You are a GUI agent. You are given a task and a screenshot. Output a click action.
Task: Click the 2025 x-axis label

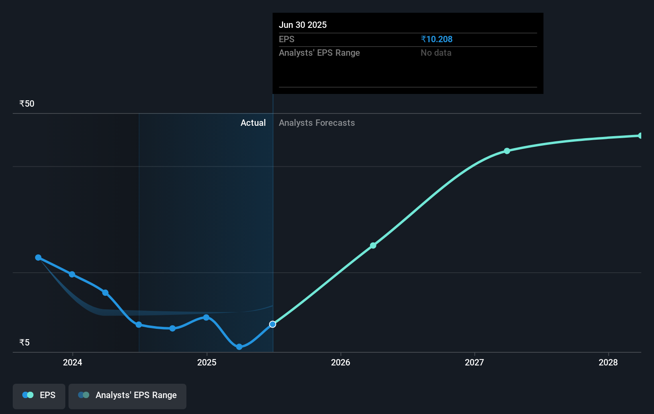click(207, 362)
